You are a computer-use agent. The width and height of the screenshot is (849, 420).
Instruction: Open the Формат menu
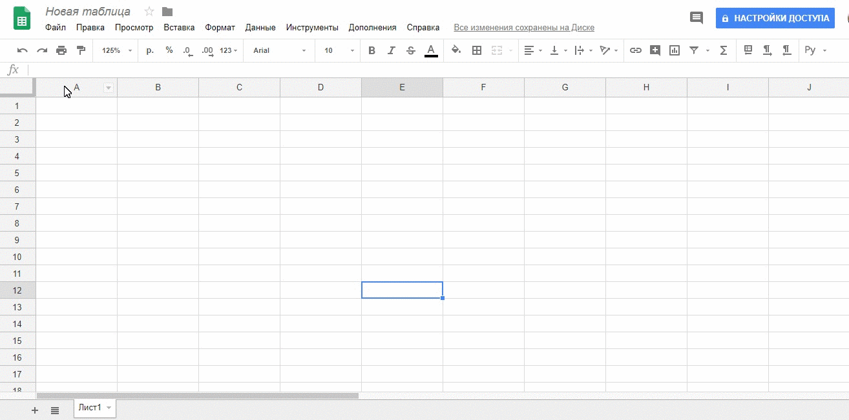pyautogui.click(x=220, y=28)
